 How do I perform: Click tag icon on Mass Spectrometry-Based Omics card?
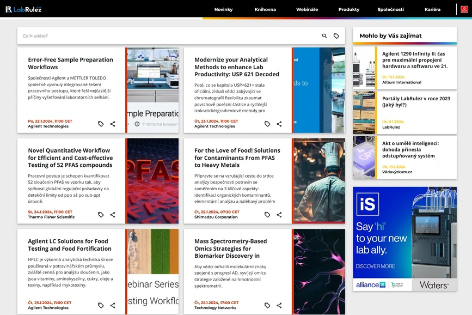tap(267, 305)
